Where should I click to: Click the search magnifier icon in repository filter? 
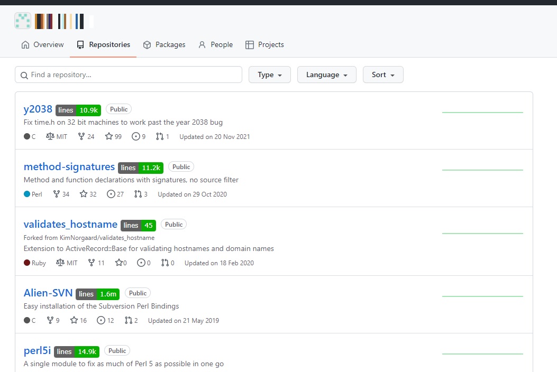click(x=24, y=75)
